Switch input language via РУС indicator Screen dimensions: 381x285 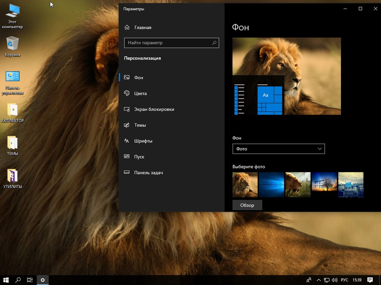[344, 280]
